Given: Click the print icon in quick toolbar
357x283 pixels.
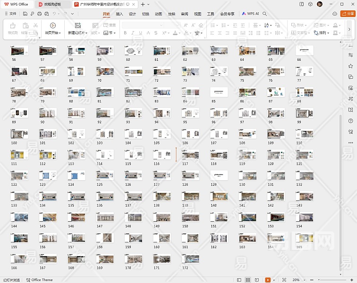Looking at the screenshot, I should click(x=39, y=14).
